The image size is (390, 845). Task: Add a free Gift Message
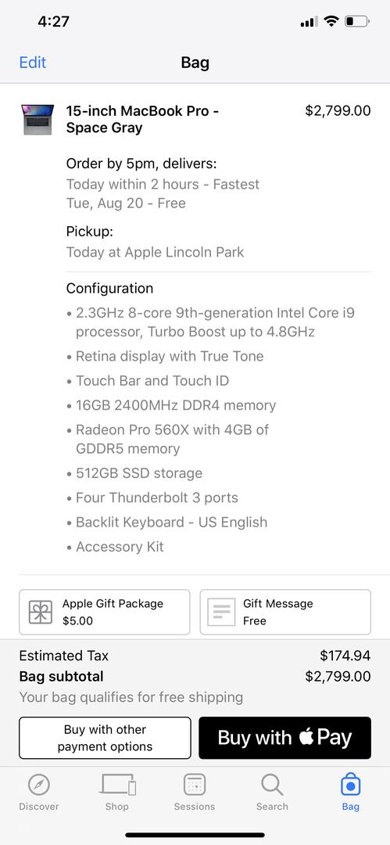[x=285, y=612]
